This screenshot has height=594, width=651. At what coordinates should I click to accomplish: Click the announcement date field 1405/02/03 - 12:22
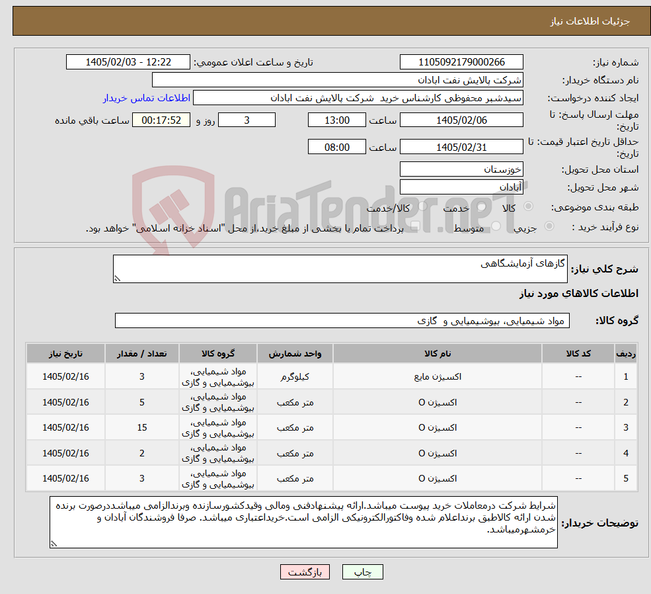128,62
